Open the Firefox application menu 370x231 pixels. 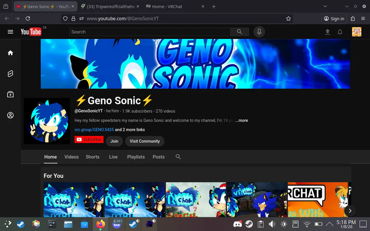coord(363,18)
